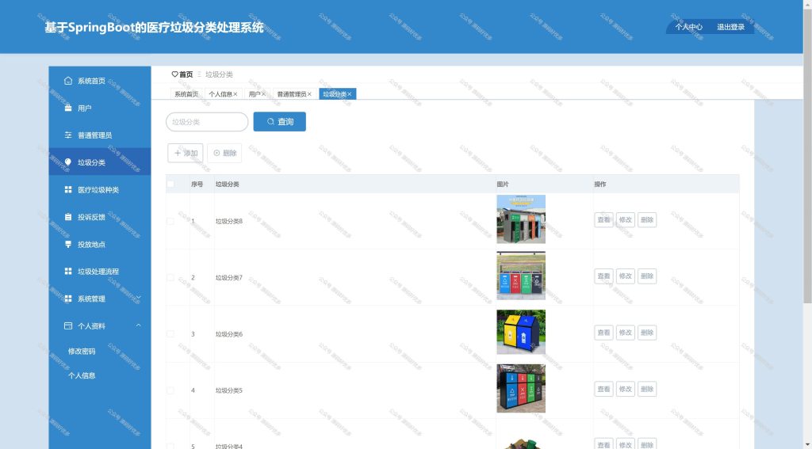Click the home icon beside 系统首页
The height and width of the screenshot is (449, 812).
coord(68,81)
